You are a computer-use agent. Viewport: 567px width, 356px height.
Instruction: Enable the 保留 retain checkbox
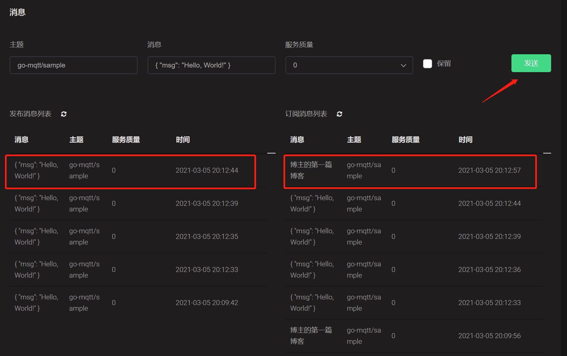427,64
